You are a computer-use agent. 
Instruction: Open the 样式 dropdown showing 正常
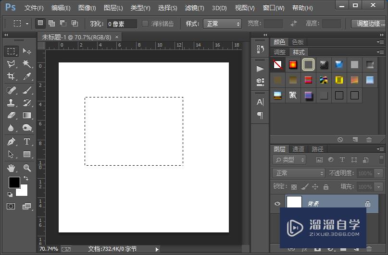223,24
